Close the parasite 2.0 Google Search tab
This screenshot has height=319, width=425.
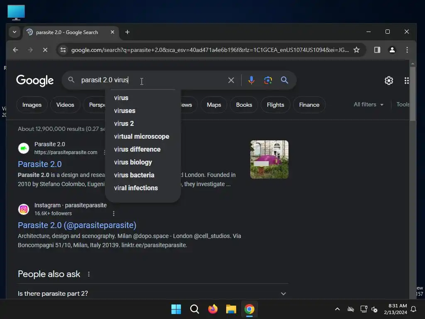coord(112,32)
